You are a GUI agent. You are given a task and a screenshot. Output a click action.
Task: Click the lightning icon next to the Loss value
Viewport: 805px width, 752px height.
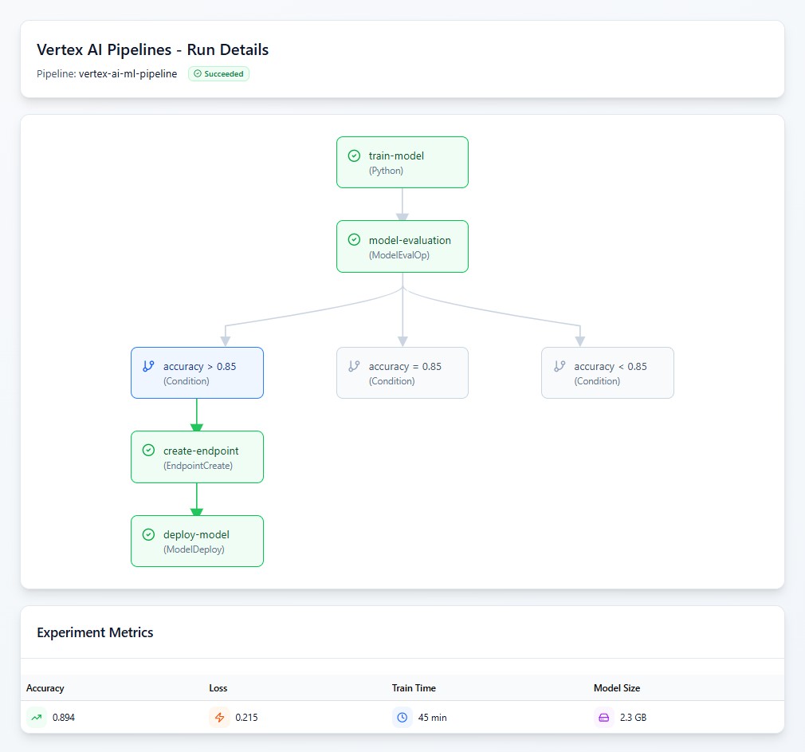[220, 717]
